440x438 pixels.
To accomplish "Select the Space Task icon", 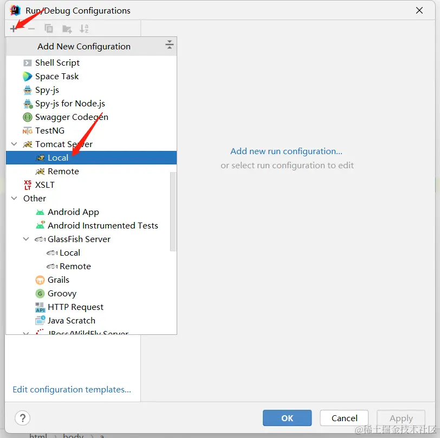I will (x=27, y=76).
